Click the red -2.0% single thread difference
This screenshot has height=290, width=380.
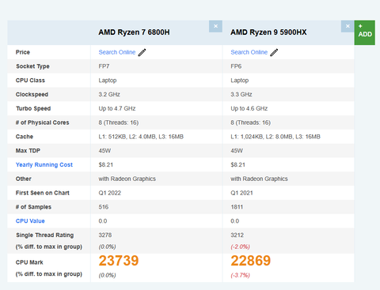point(240,247)
